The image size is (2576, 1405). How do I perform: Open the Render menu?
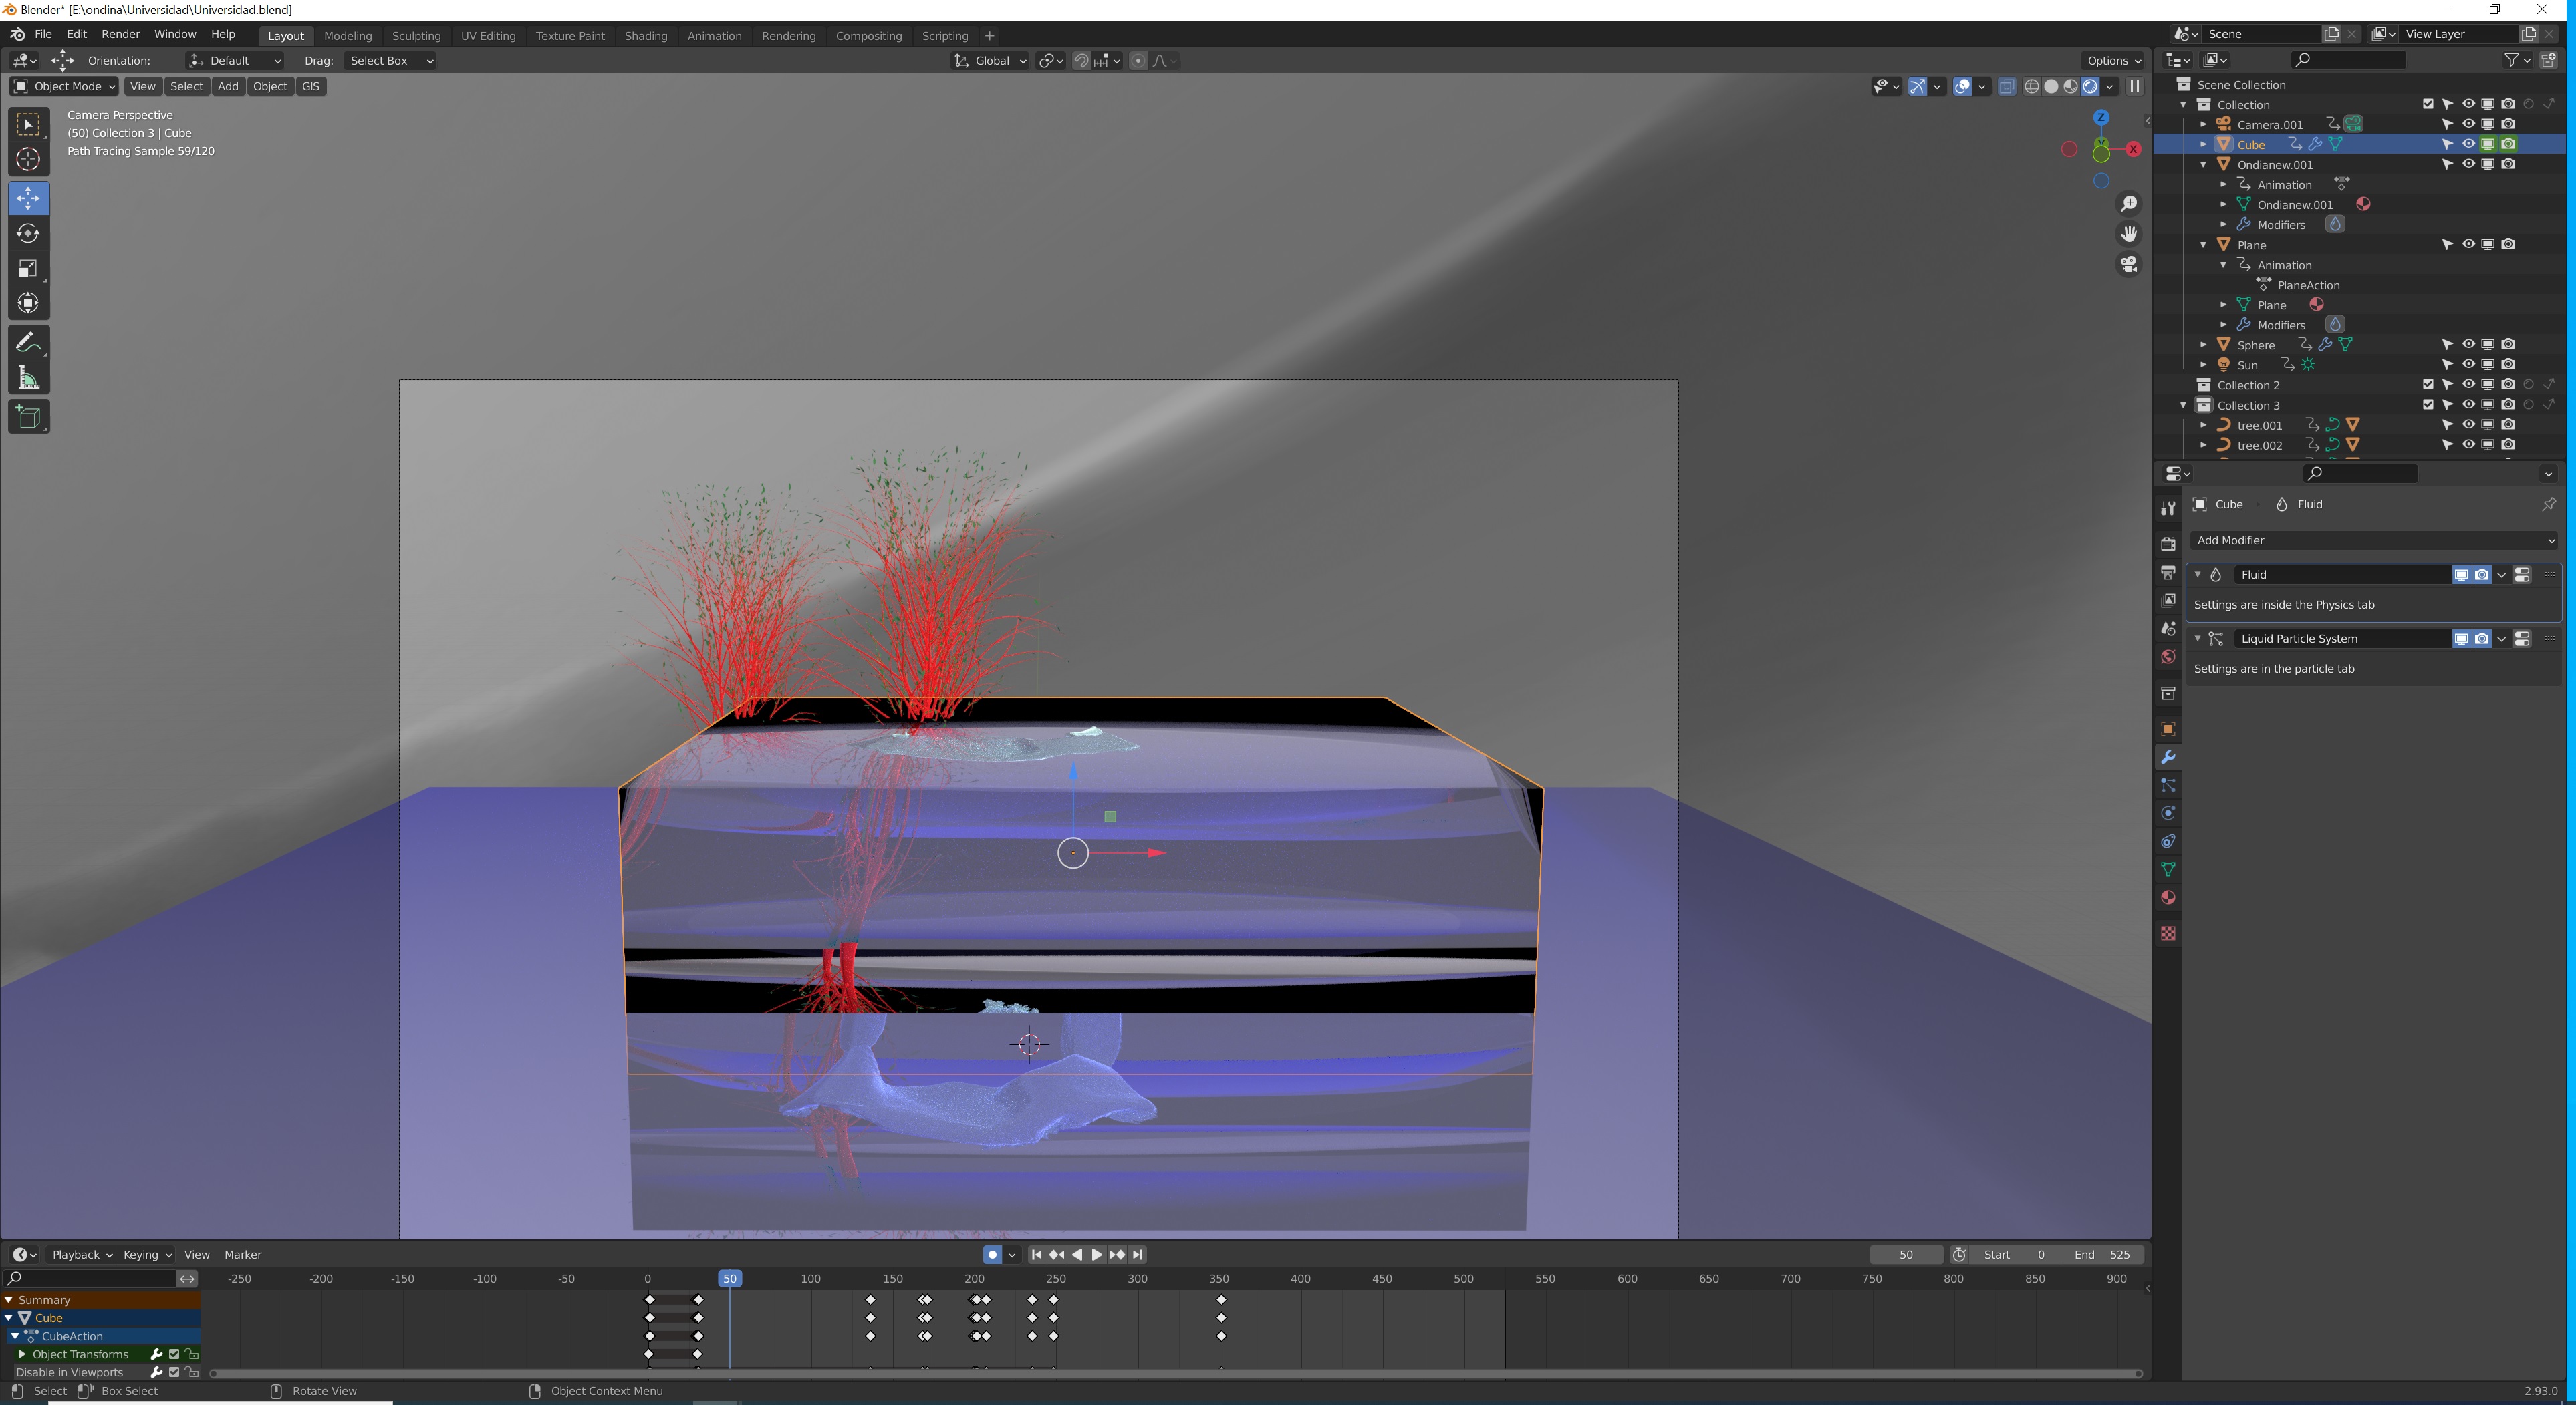point(120,34)
